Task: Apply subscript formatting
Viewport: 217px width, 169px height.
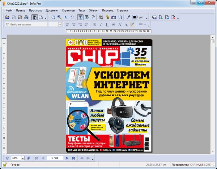Action: [126, 25]
